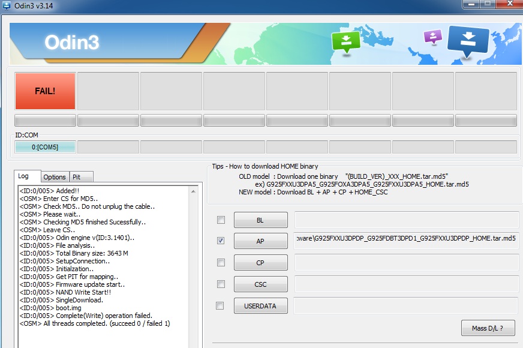Tick the BL checkbox
Screen dimensions: 523x348
click(221, 220)
